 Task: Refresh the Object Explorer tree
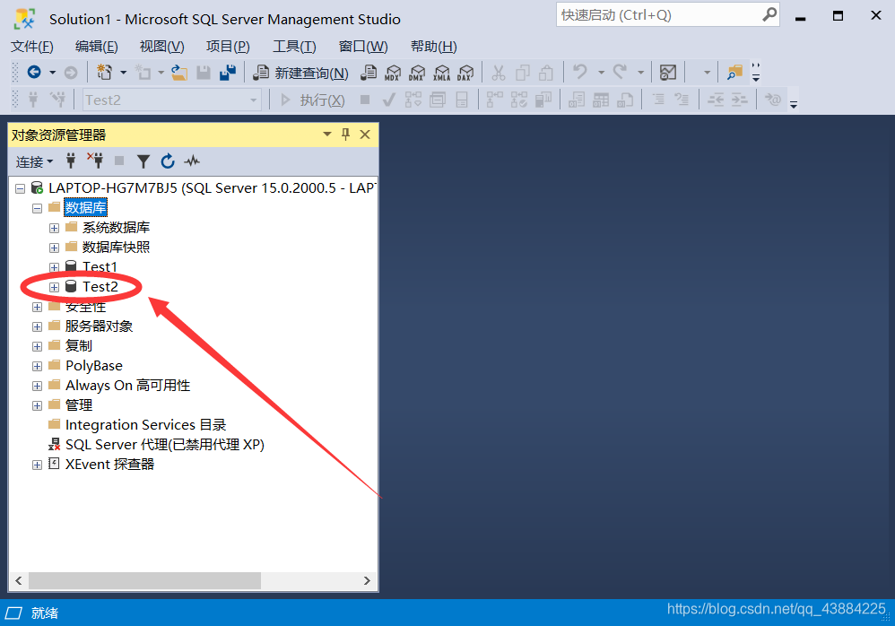[x=168, y=161]
